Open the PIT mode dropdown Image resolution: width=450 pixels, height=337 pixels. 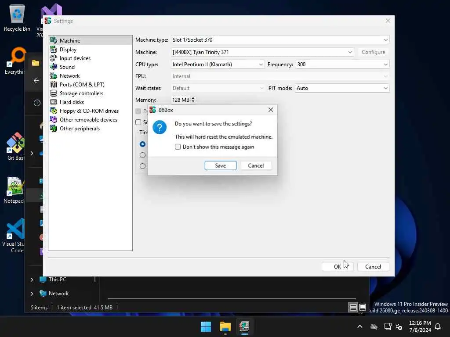(342, 88)
